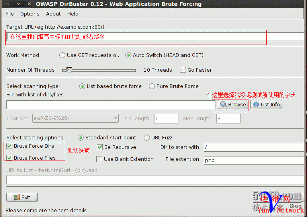Click the door icon on the Exit button

point(17,197)
